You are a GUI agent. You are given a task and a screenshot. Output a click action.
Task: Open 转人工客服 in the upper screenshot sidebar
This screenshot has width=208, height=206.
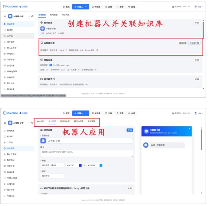[18, 48]
